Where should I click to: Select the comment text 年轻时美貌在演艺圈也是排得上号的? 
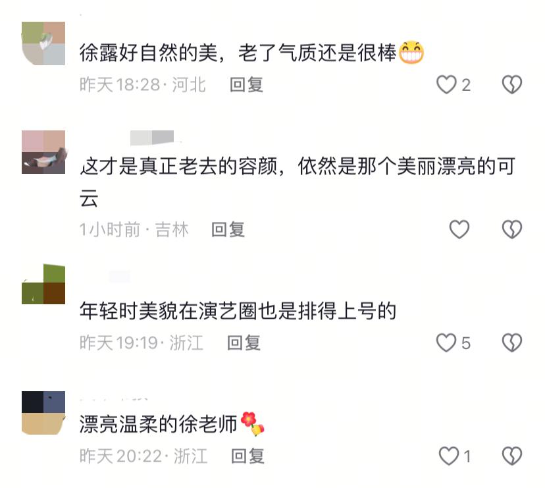[x=238, y=311]
